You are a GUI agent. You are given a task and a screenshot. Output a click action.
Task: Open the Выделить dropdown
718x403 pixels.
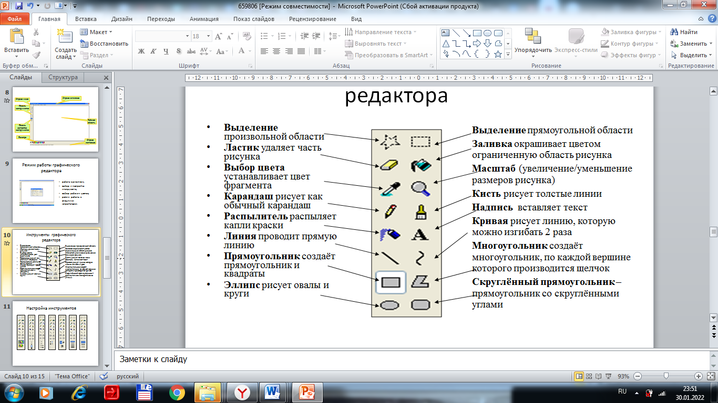(692, 55)
